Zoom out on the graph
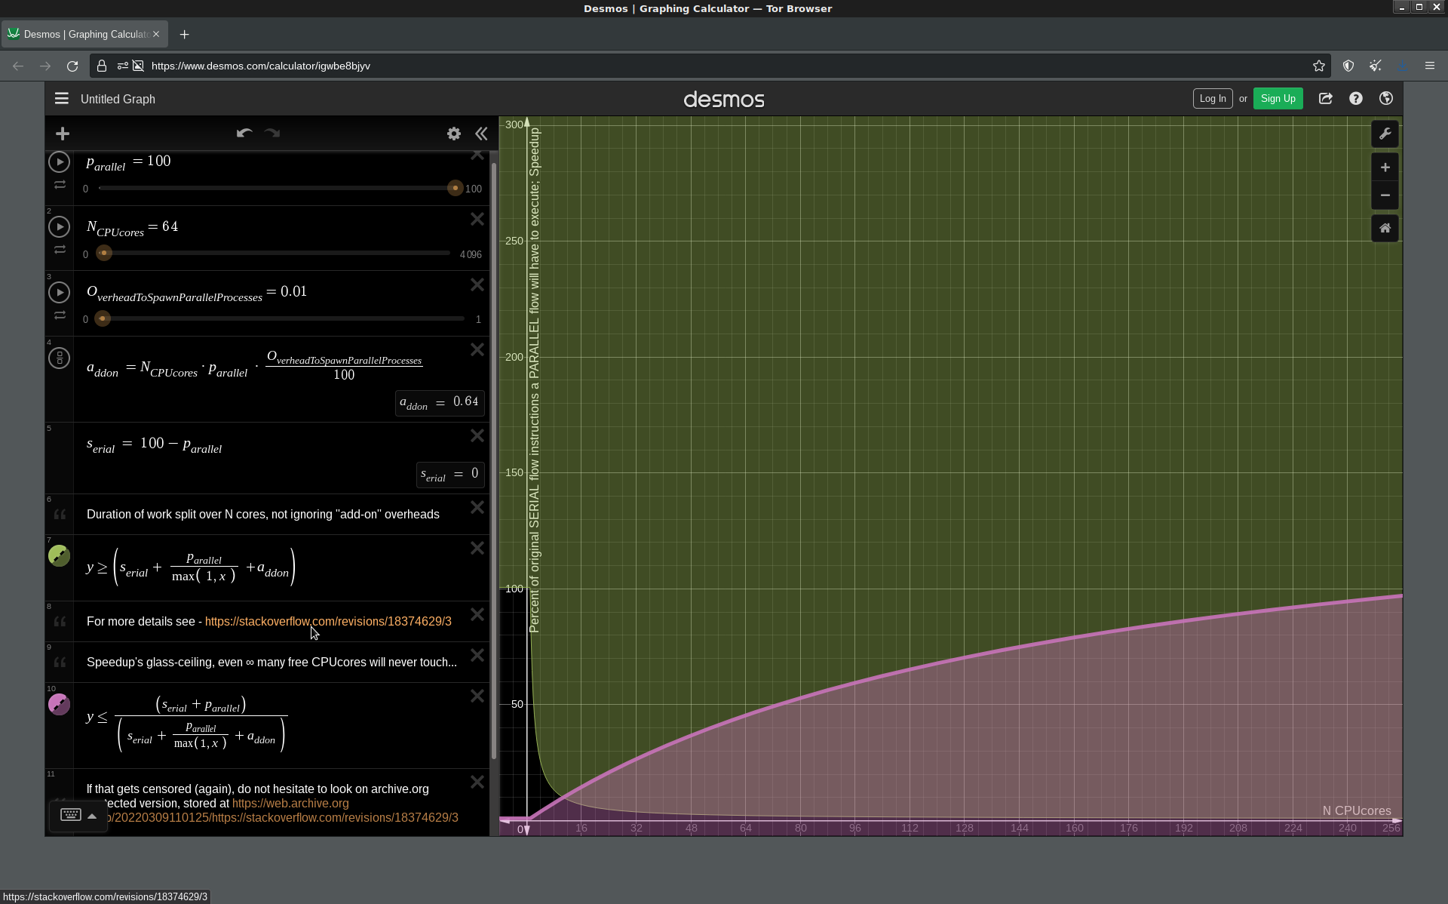 pyautogui.click(x=1385, y=195)
